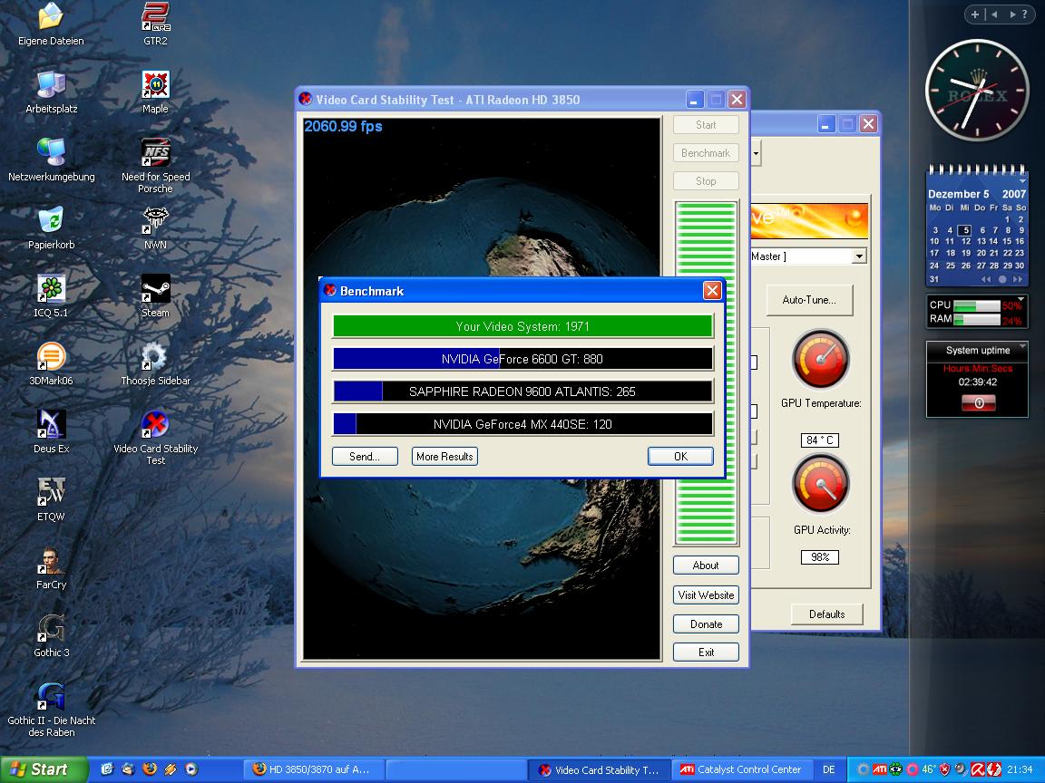
Task: Click More Results in Benchmark dialog
Action: point(444,456)
